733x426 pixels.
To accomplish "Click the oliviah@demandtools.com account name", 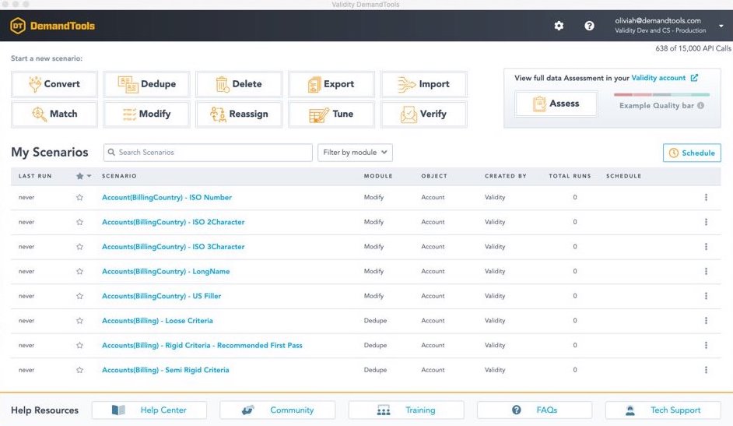I will point(658,20).
